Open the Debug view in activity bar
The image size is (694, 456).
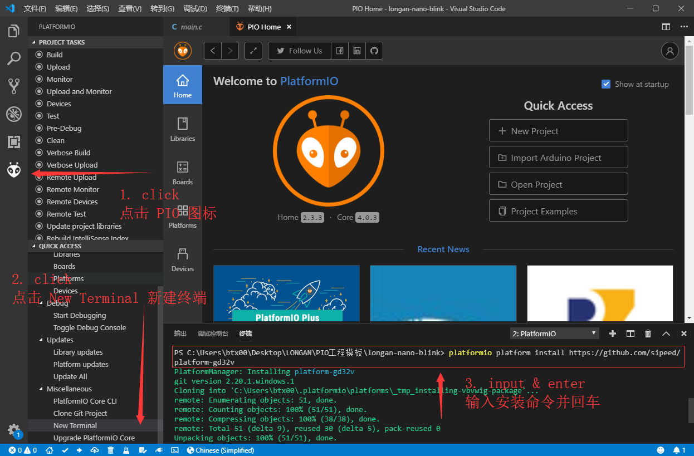[x=14, y=114]
